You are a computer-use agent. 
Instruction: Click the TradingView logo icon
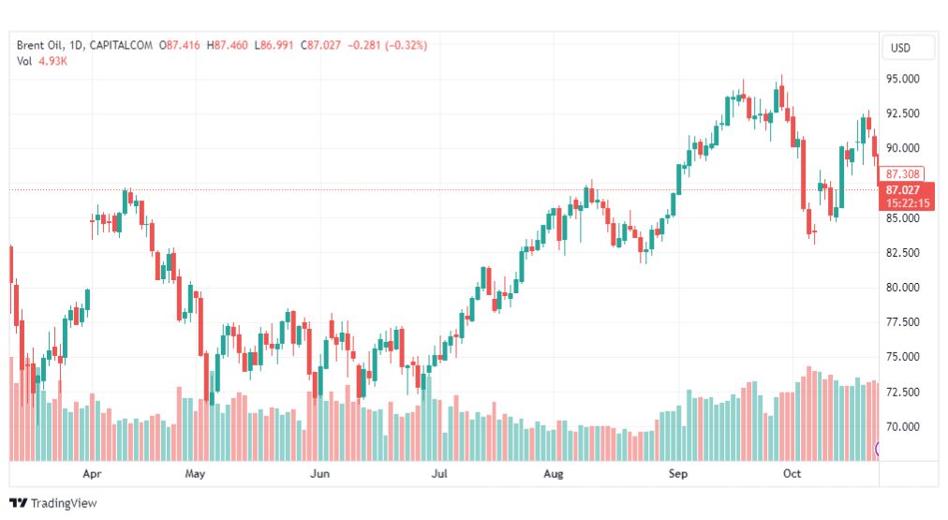tap(18, 503)
